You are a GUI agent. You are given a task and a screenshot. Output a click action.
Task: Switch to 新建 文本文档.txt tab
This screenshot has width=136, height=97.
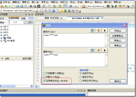pos(54,18)
